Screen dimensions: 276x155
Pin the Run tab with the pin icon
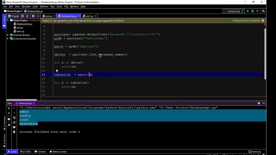point(9,125)
